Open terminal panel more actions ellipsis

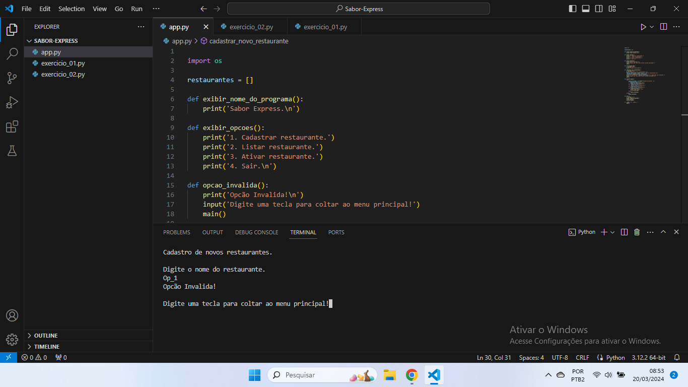point(650,232)
